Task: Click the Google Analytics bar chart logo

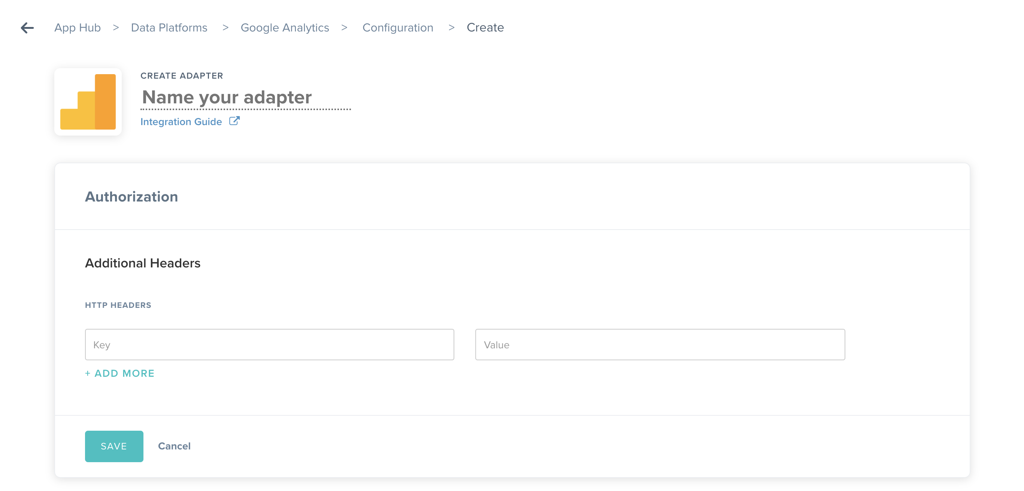Action: coord(88,102)
